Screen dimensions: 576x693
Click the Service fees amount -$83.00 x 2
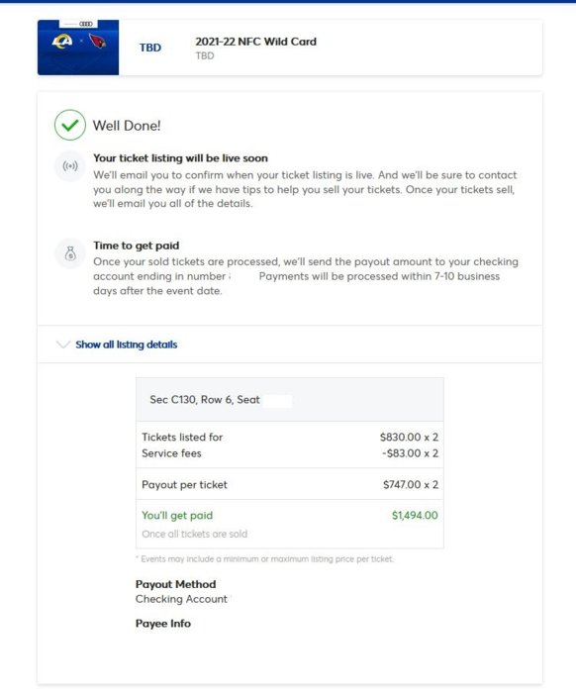(411, 453)
